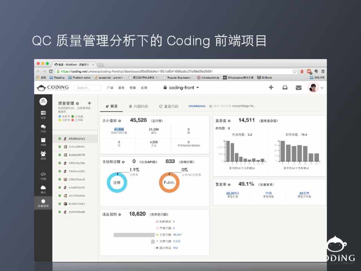The height and width of the screenshot is (271, 361).
Task: Switch to the 问题代码 tab
Action: 139,107
